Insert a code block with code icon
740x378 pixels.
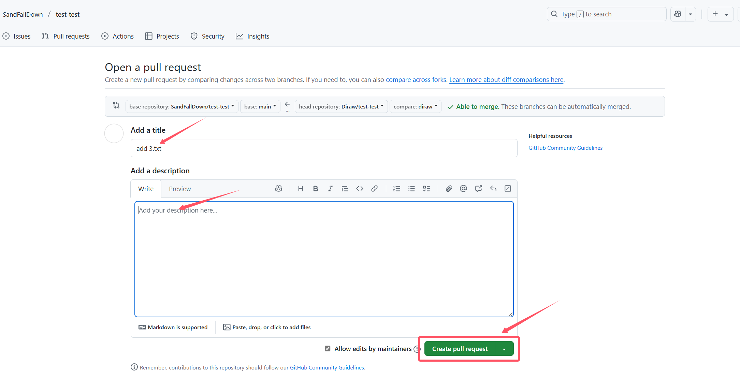[360, 189]
